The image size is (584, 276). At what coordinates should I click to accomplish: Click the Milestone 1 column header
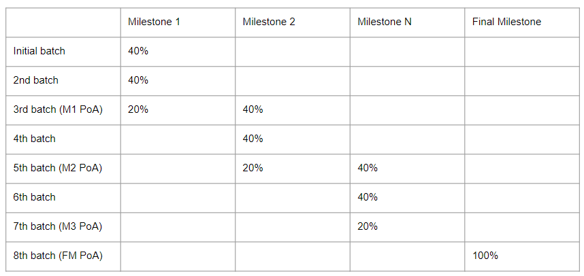point(154,22)
